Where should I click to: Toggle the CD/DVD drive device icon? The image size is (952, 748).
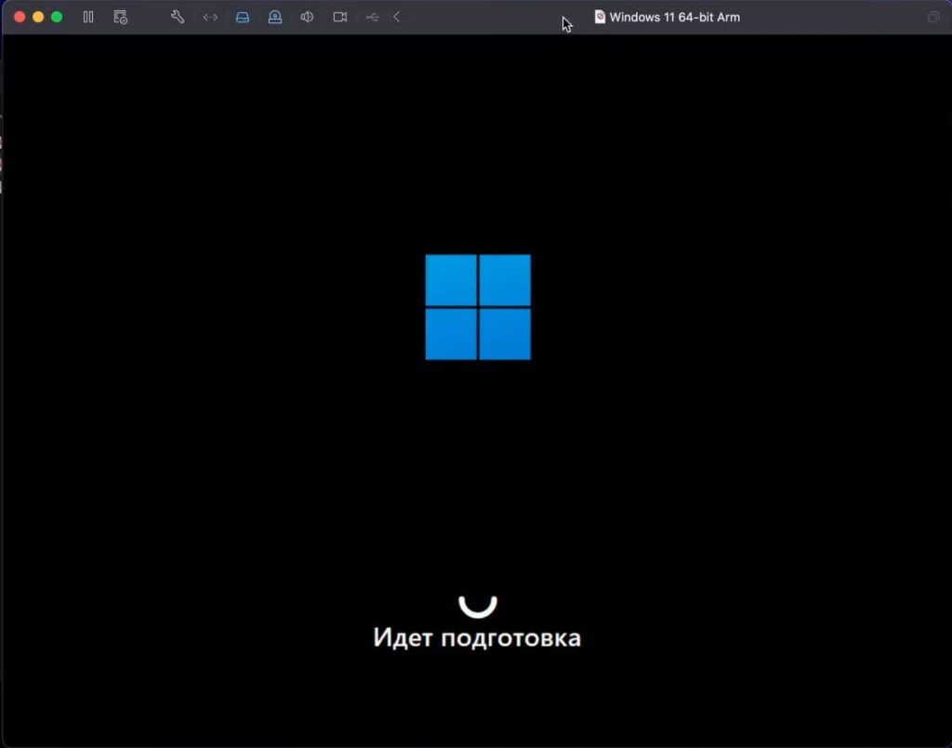pos(275,17)
